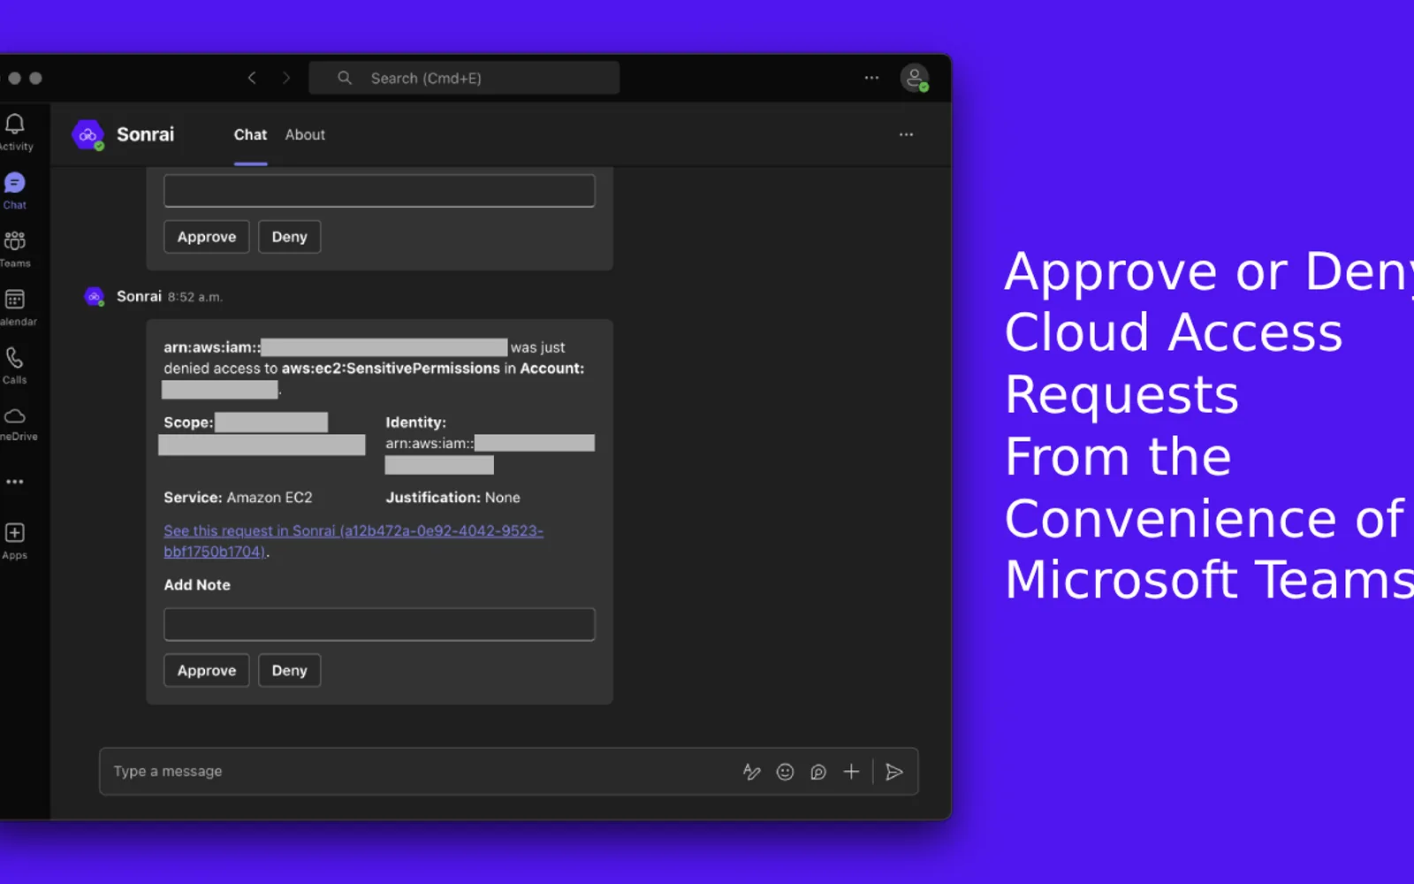The width and height of the screenshot is (1414, 884).
Task: Open more options ellipsis in Sonrai chat header
Action: 906,134
